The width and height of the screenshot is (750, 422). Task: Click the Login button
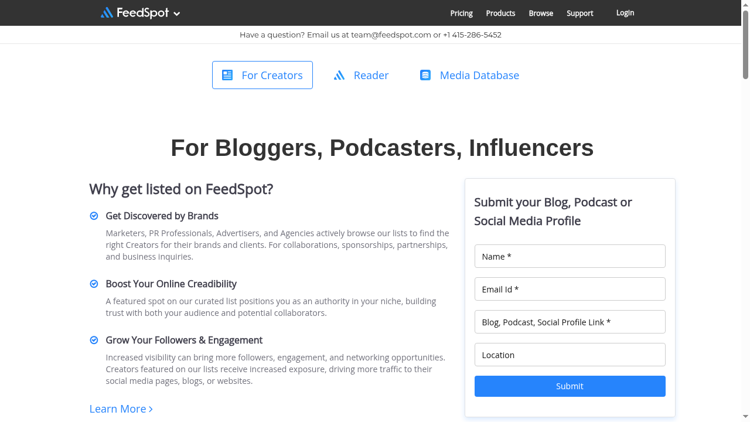[625, 12]
